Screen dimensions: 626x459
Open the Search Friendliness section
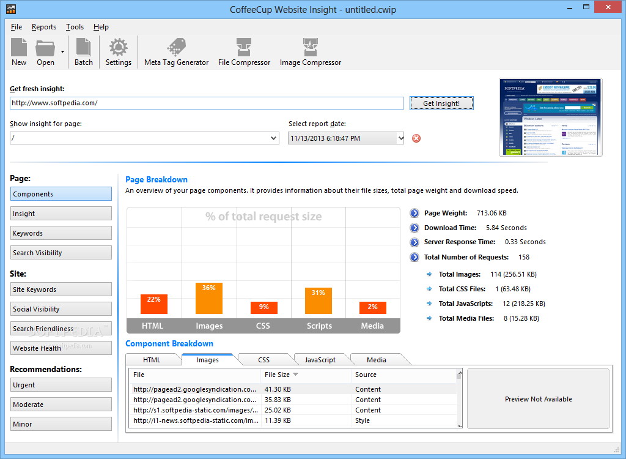click(x=61, y=329)
